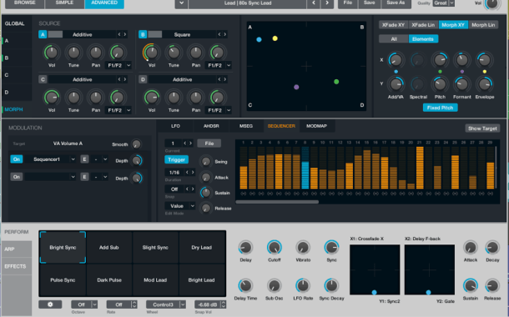The width and height of the screenshot is (509, 317).
Task: Go to the next preset arrow
Action: tap(327, 3)
